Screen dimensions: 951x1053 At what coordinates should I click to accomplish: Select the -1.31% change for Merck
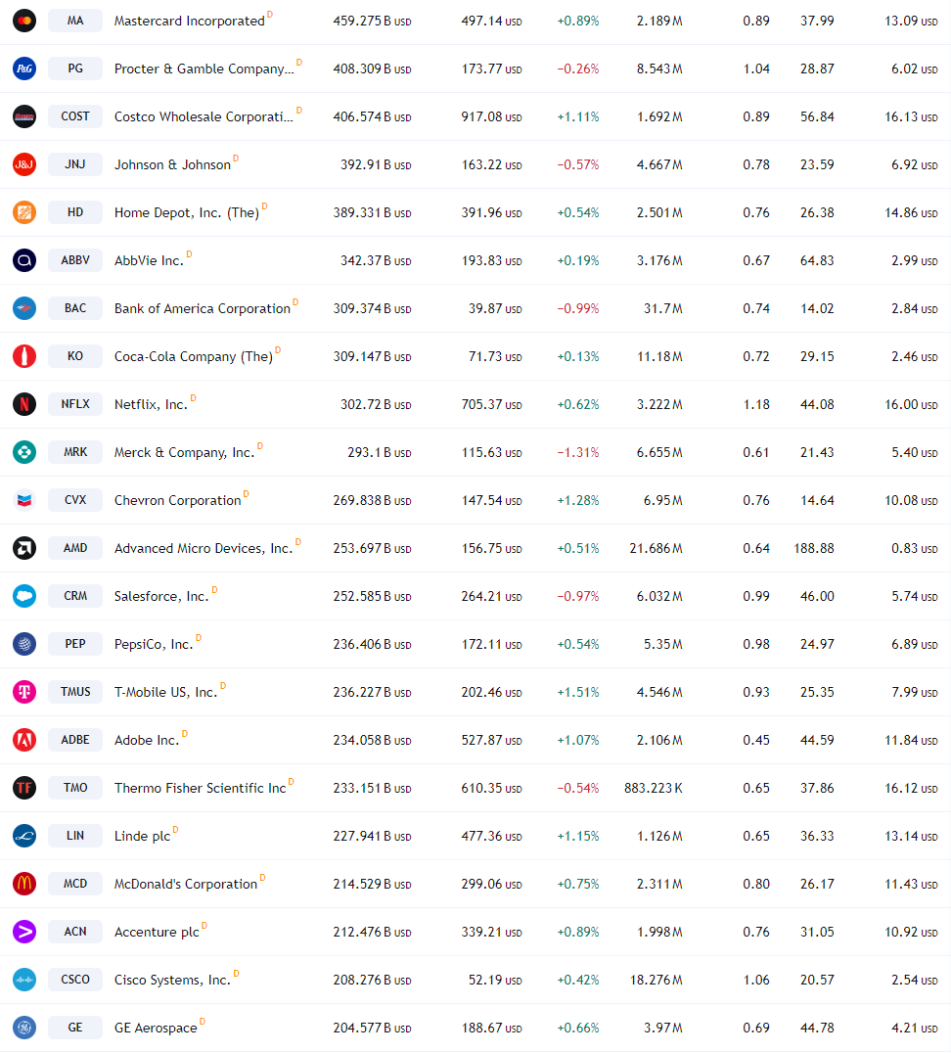577,453
